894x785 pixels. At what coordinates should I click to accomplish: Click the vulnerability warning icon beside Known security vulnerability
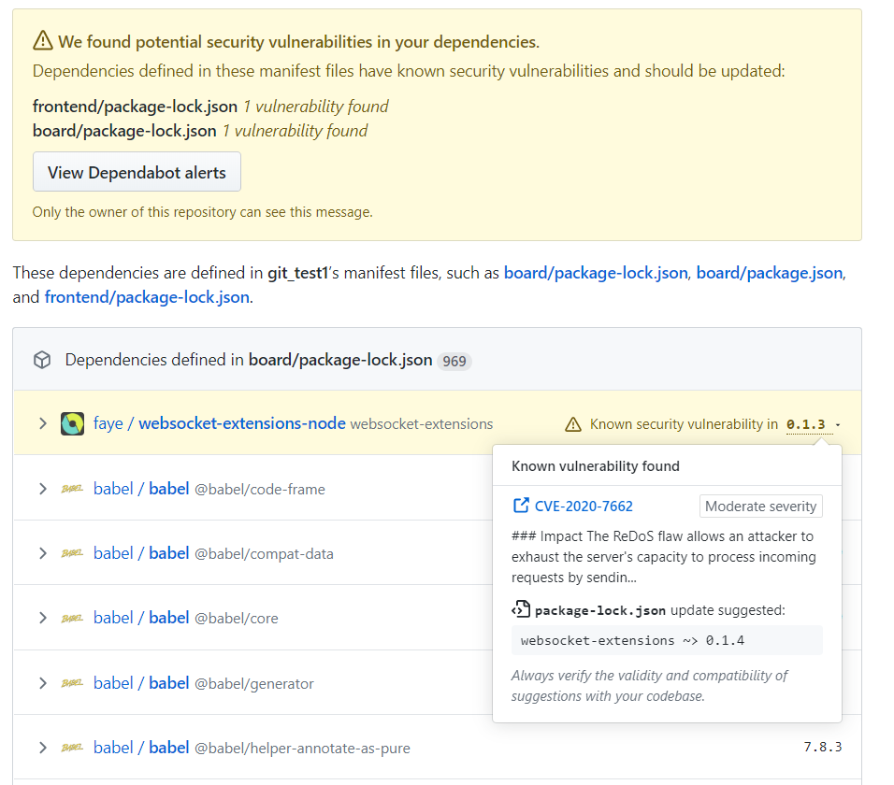[573, 424]
